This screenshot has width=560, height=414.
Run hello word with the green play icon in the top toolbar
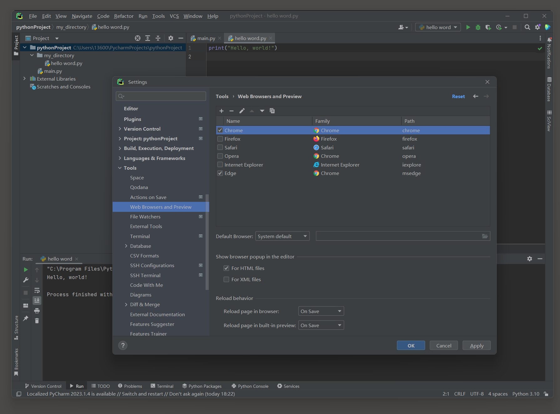coord(468,27)
